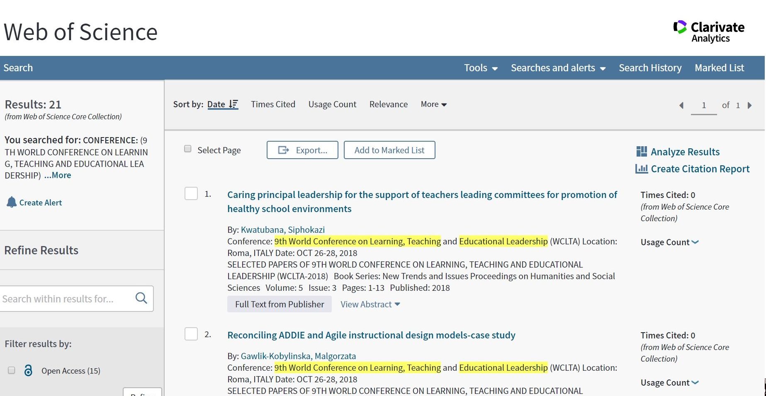The image size is (766, 396).
Task: Go to next results page arrow
Action: 749,105
